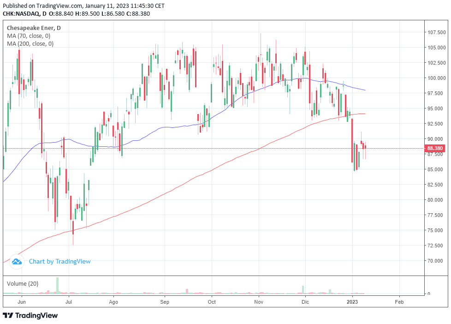Click the Oct date axis label

pyautogui.click(x=212, y=302)
